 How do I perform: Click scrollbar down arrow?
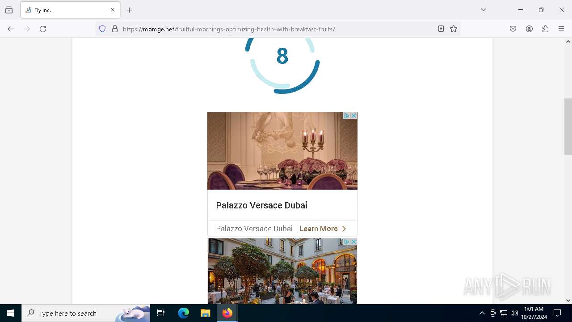coord(568,301)
